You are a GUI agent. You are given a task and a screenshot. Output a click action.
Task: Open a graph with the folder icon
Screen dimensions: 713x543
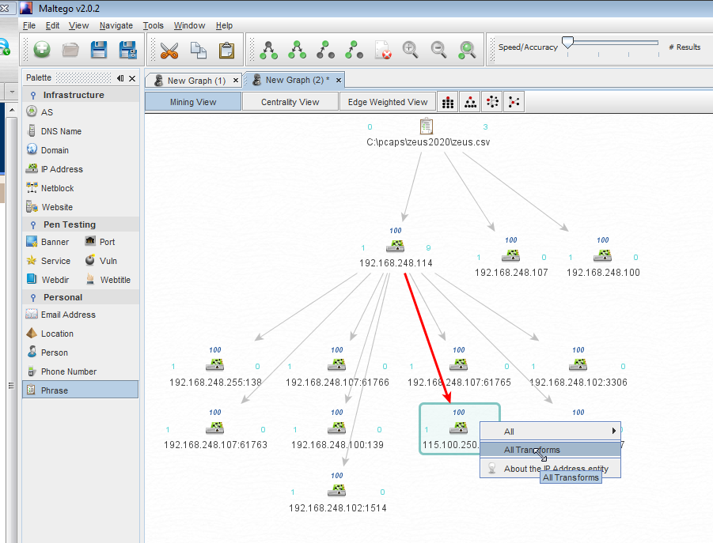coord(70,49)
